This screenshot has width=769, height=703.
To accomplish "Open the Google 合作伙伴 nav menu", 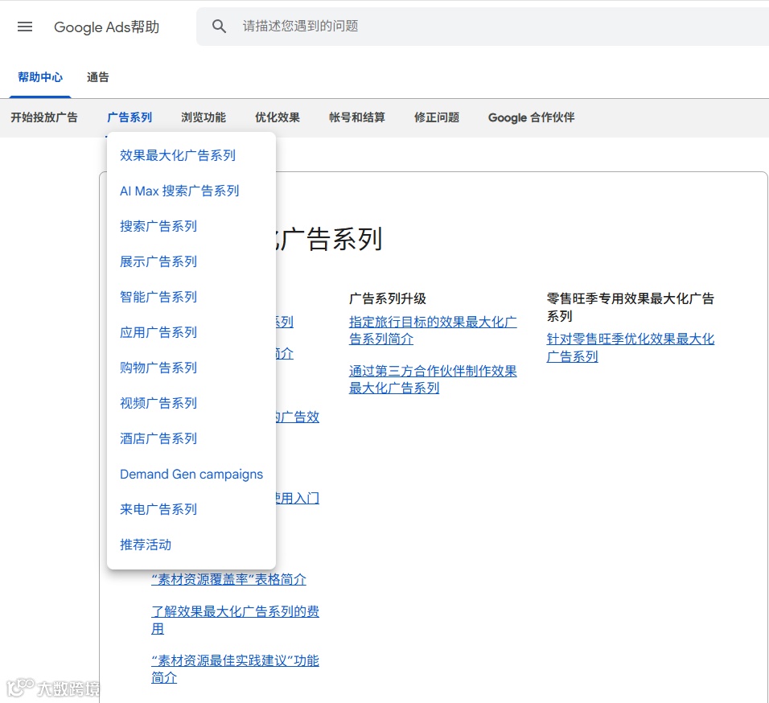I will [x=531, y=117].
